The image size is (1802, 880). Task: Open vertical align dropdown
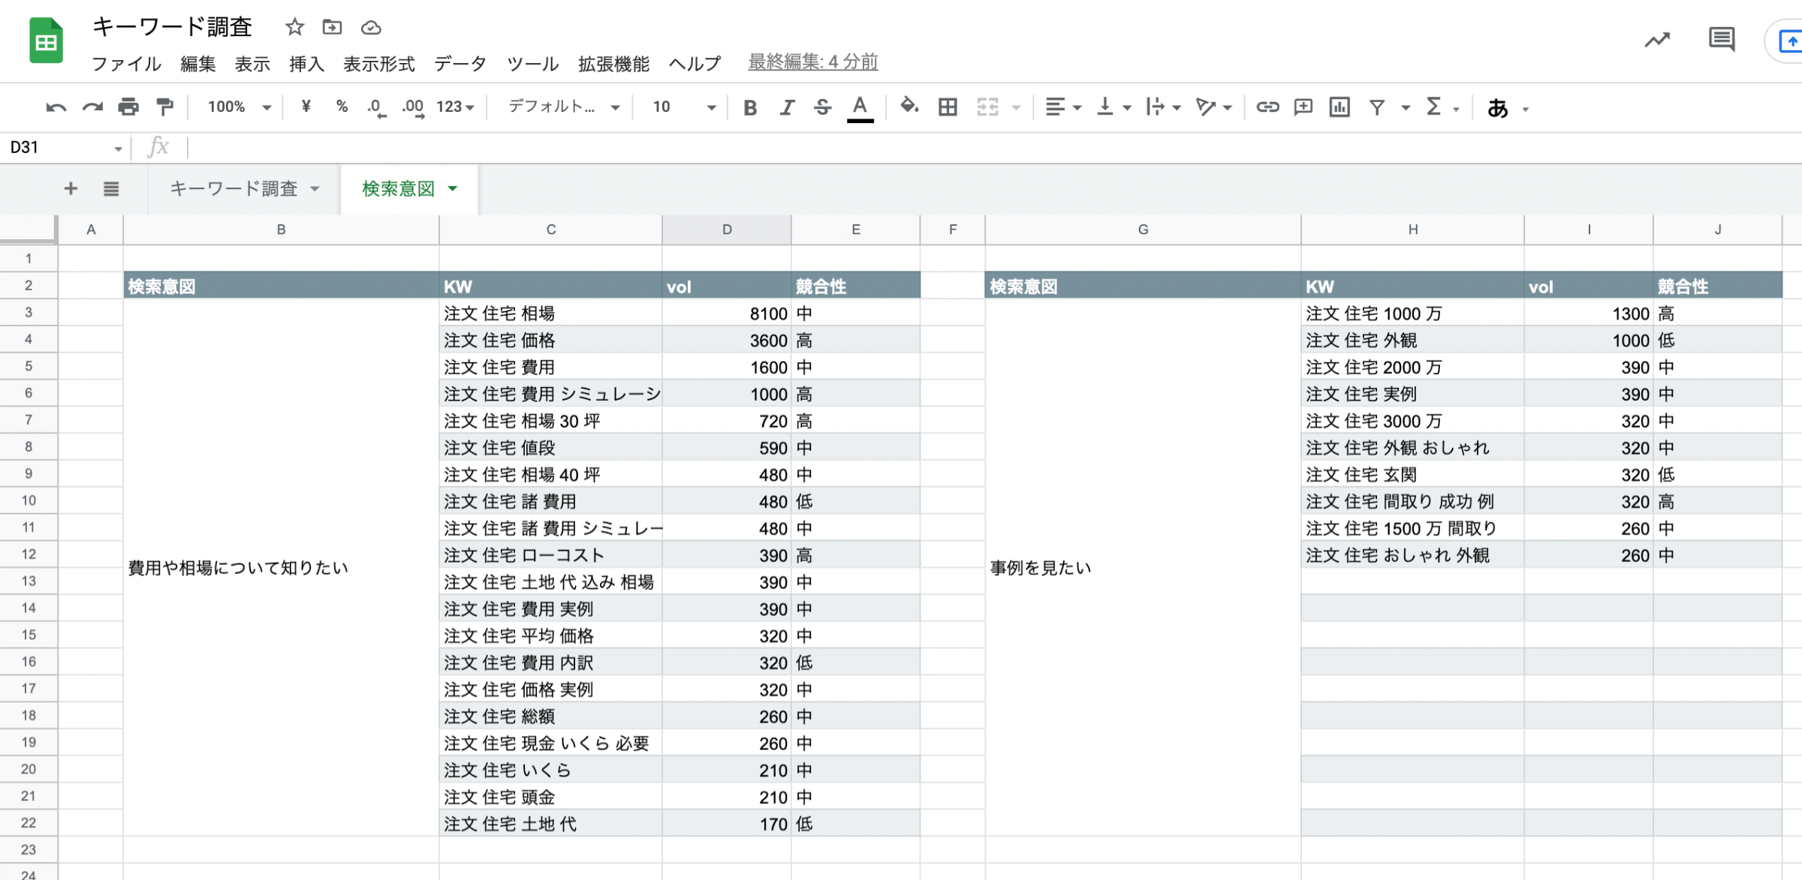1113,107
